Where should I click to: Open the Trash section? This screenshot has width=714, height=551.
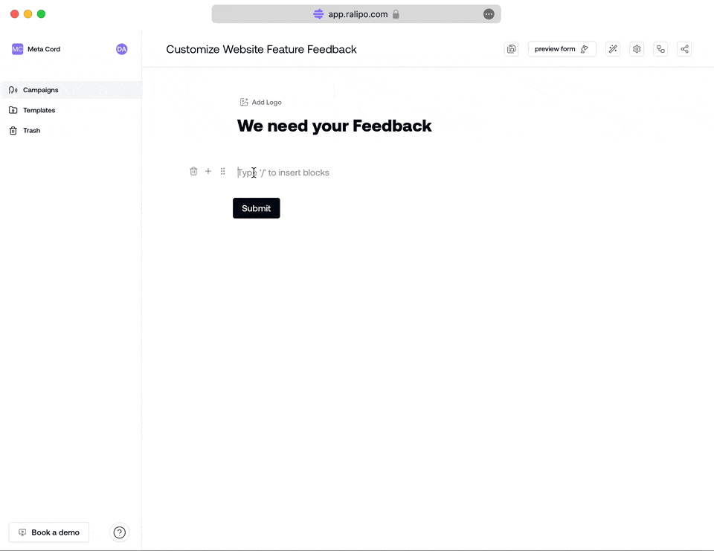[31, 131]
